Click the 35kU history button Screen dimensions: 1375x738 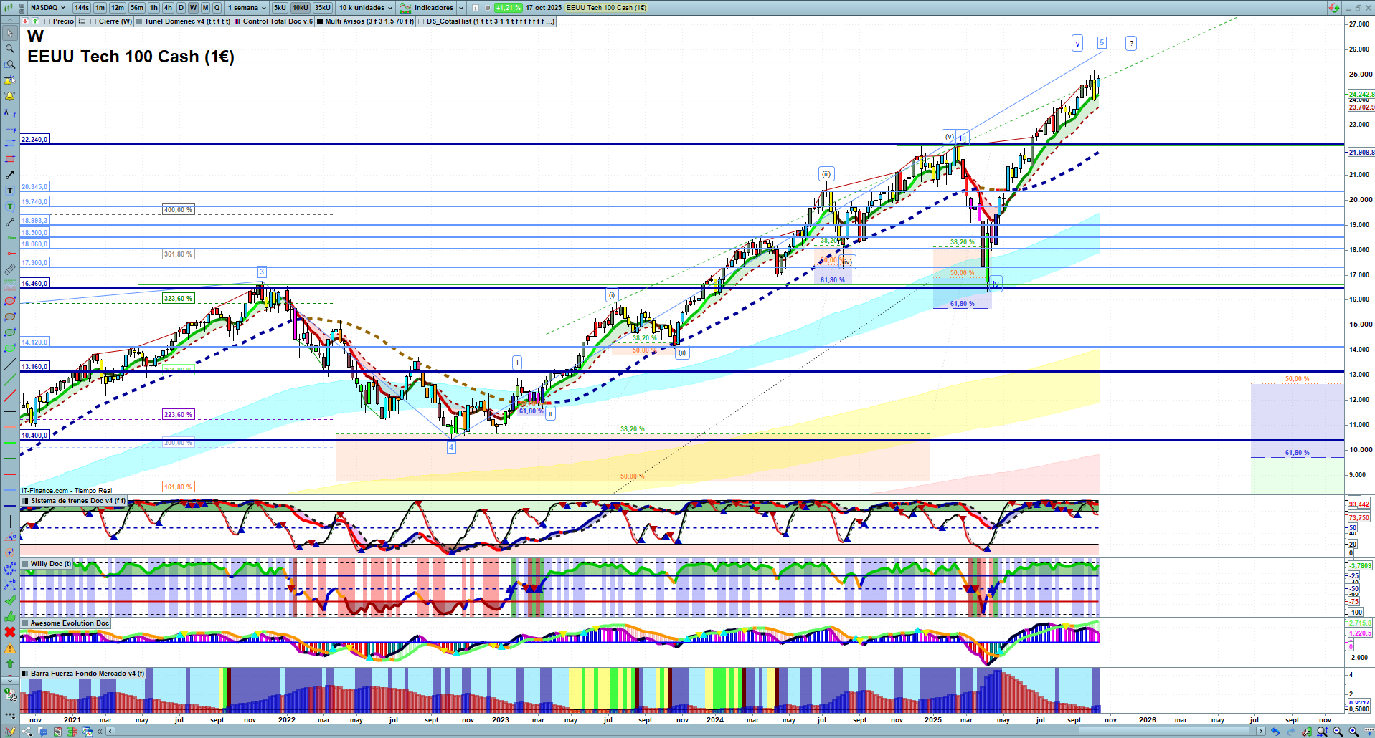pyautogui.click(x=323, y=8)
